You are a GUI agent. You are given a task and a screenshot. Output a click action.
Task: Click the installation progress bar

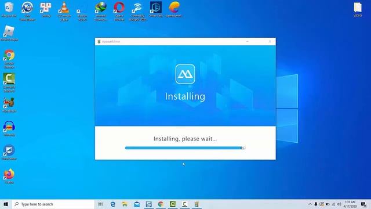point(185,148)
